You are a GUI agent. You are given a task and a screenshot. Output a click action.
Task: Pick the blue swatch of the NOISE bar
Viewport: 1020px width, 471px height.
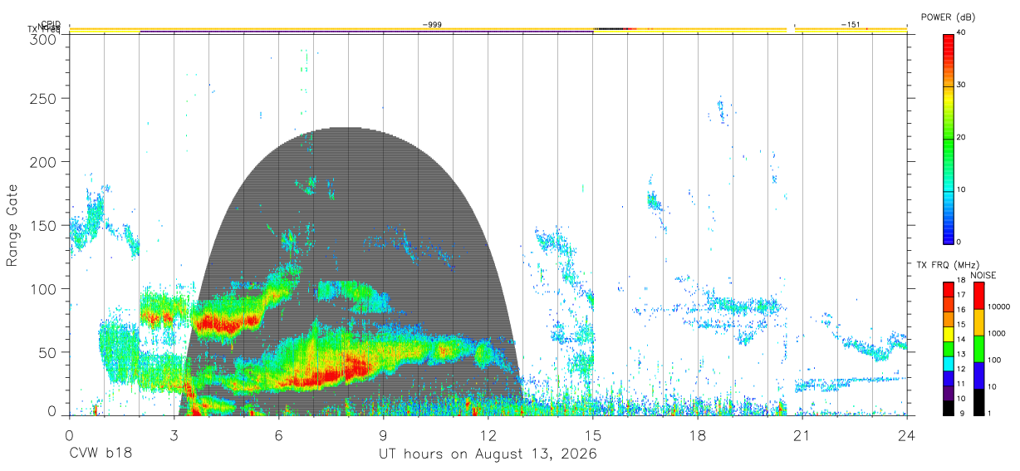coord(978,375)
